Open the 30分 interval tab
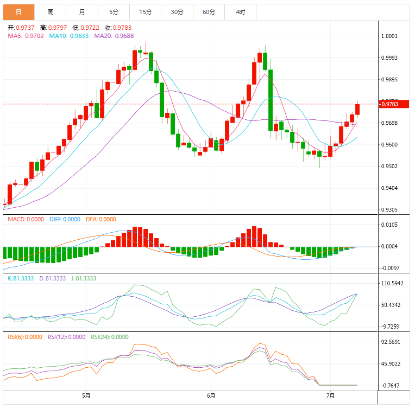This screenshot has height=409, width=415. pos(177,12)
